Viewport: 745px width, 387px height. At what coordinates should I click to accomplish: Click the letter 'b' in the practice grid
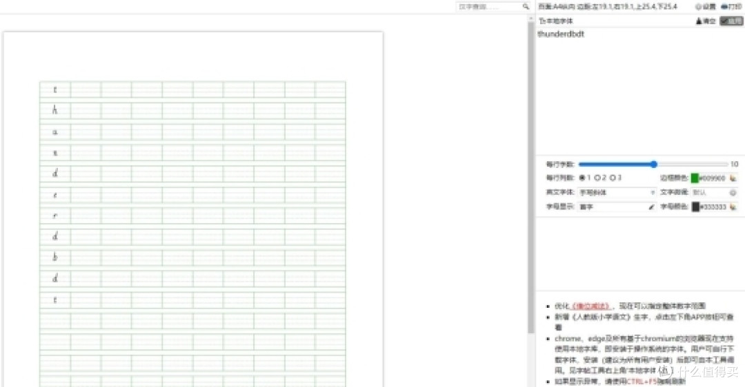click(55, 257)
